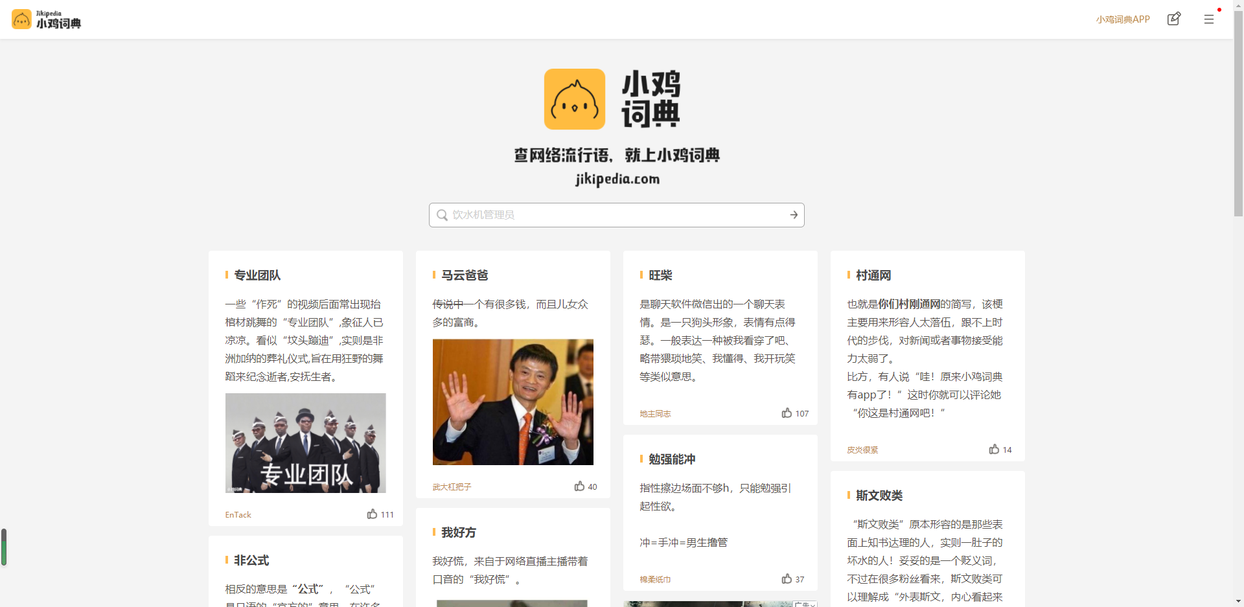This screenshot has width=1244, height=607.
Task: Open author 皮炎很紧's profile
Action: (x=862, y=450)
